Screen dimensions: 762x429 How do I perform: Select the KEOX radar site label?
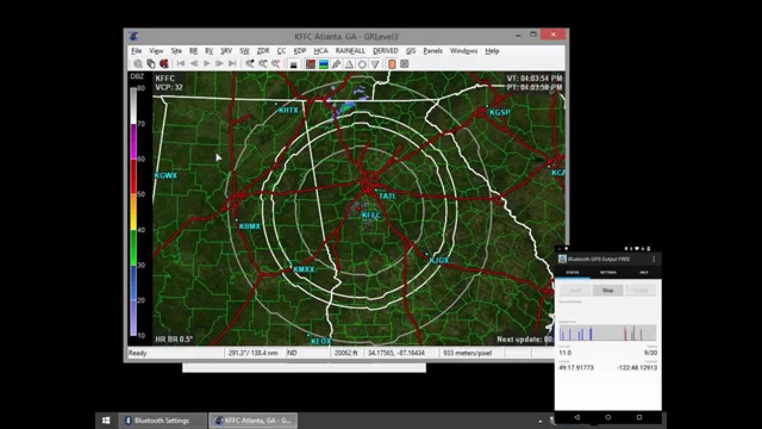click(x=321, y=341)
